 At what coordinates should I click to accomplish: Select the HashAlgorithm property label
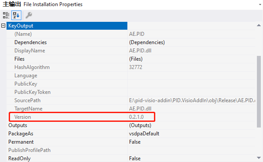[32, 67]
